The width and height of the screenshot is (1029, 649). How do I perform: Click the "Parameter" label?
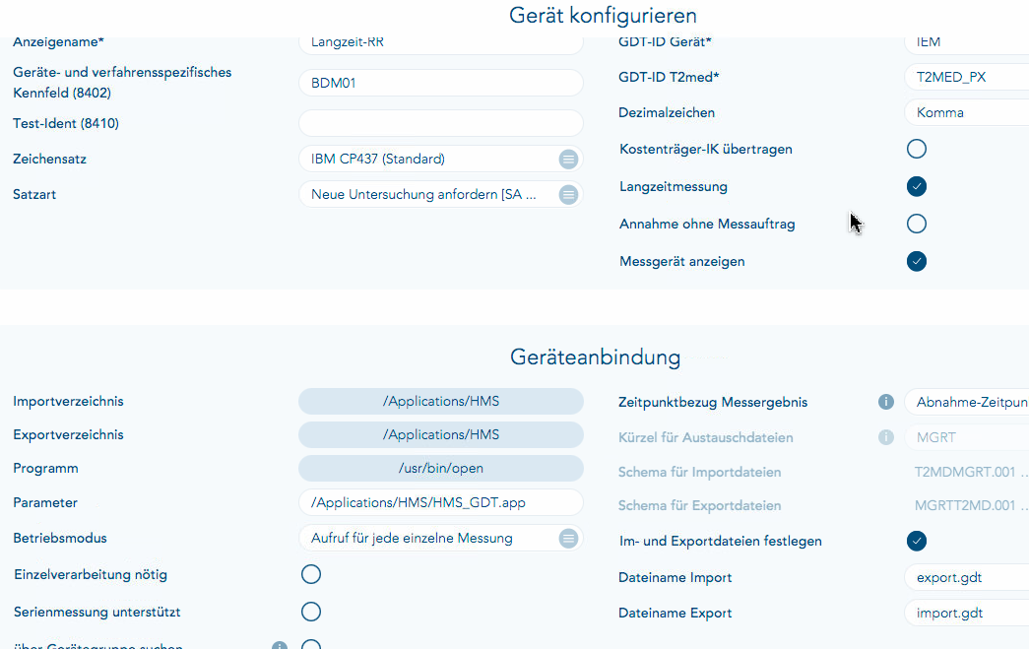pos(45,502)
